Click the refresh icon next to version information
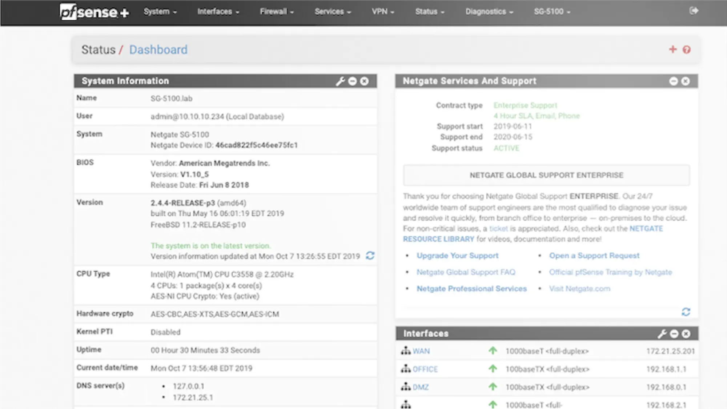 (370, 256)
